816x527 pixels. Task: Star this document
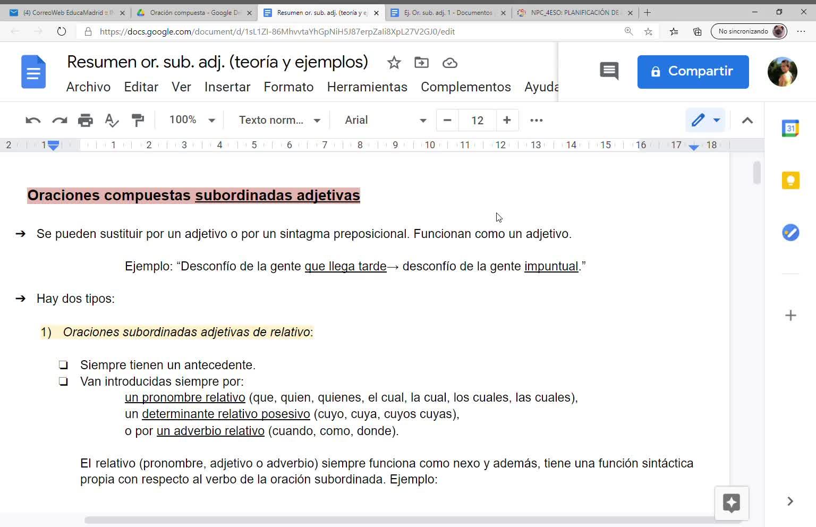tap(394, 63)
